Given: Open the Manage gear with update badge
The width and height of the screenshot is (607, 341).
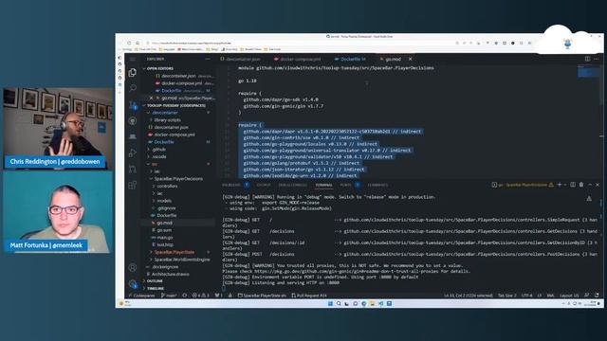Looking at the screenshot, I should pyautogui.click(x=133, y=284).
